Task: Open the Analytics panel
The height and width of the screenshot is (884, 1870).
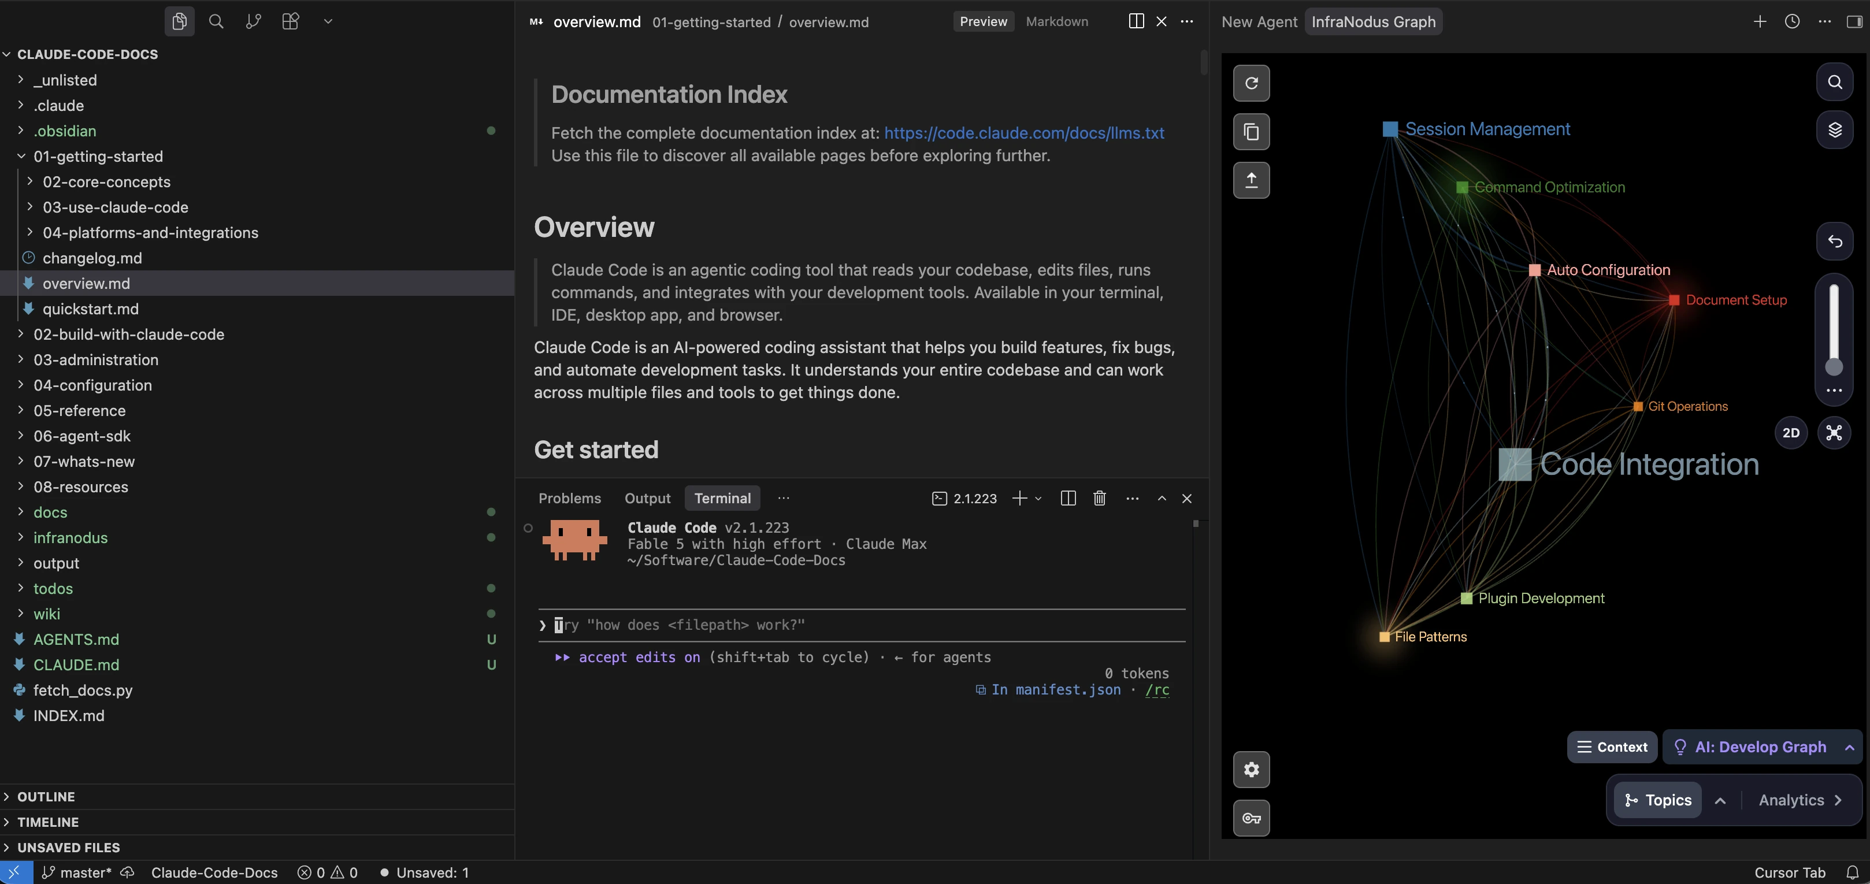Action: point(1799,800)
